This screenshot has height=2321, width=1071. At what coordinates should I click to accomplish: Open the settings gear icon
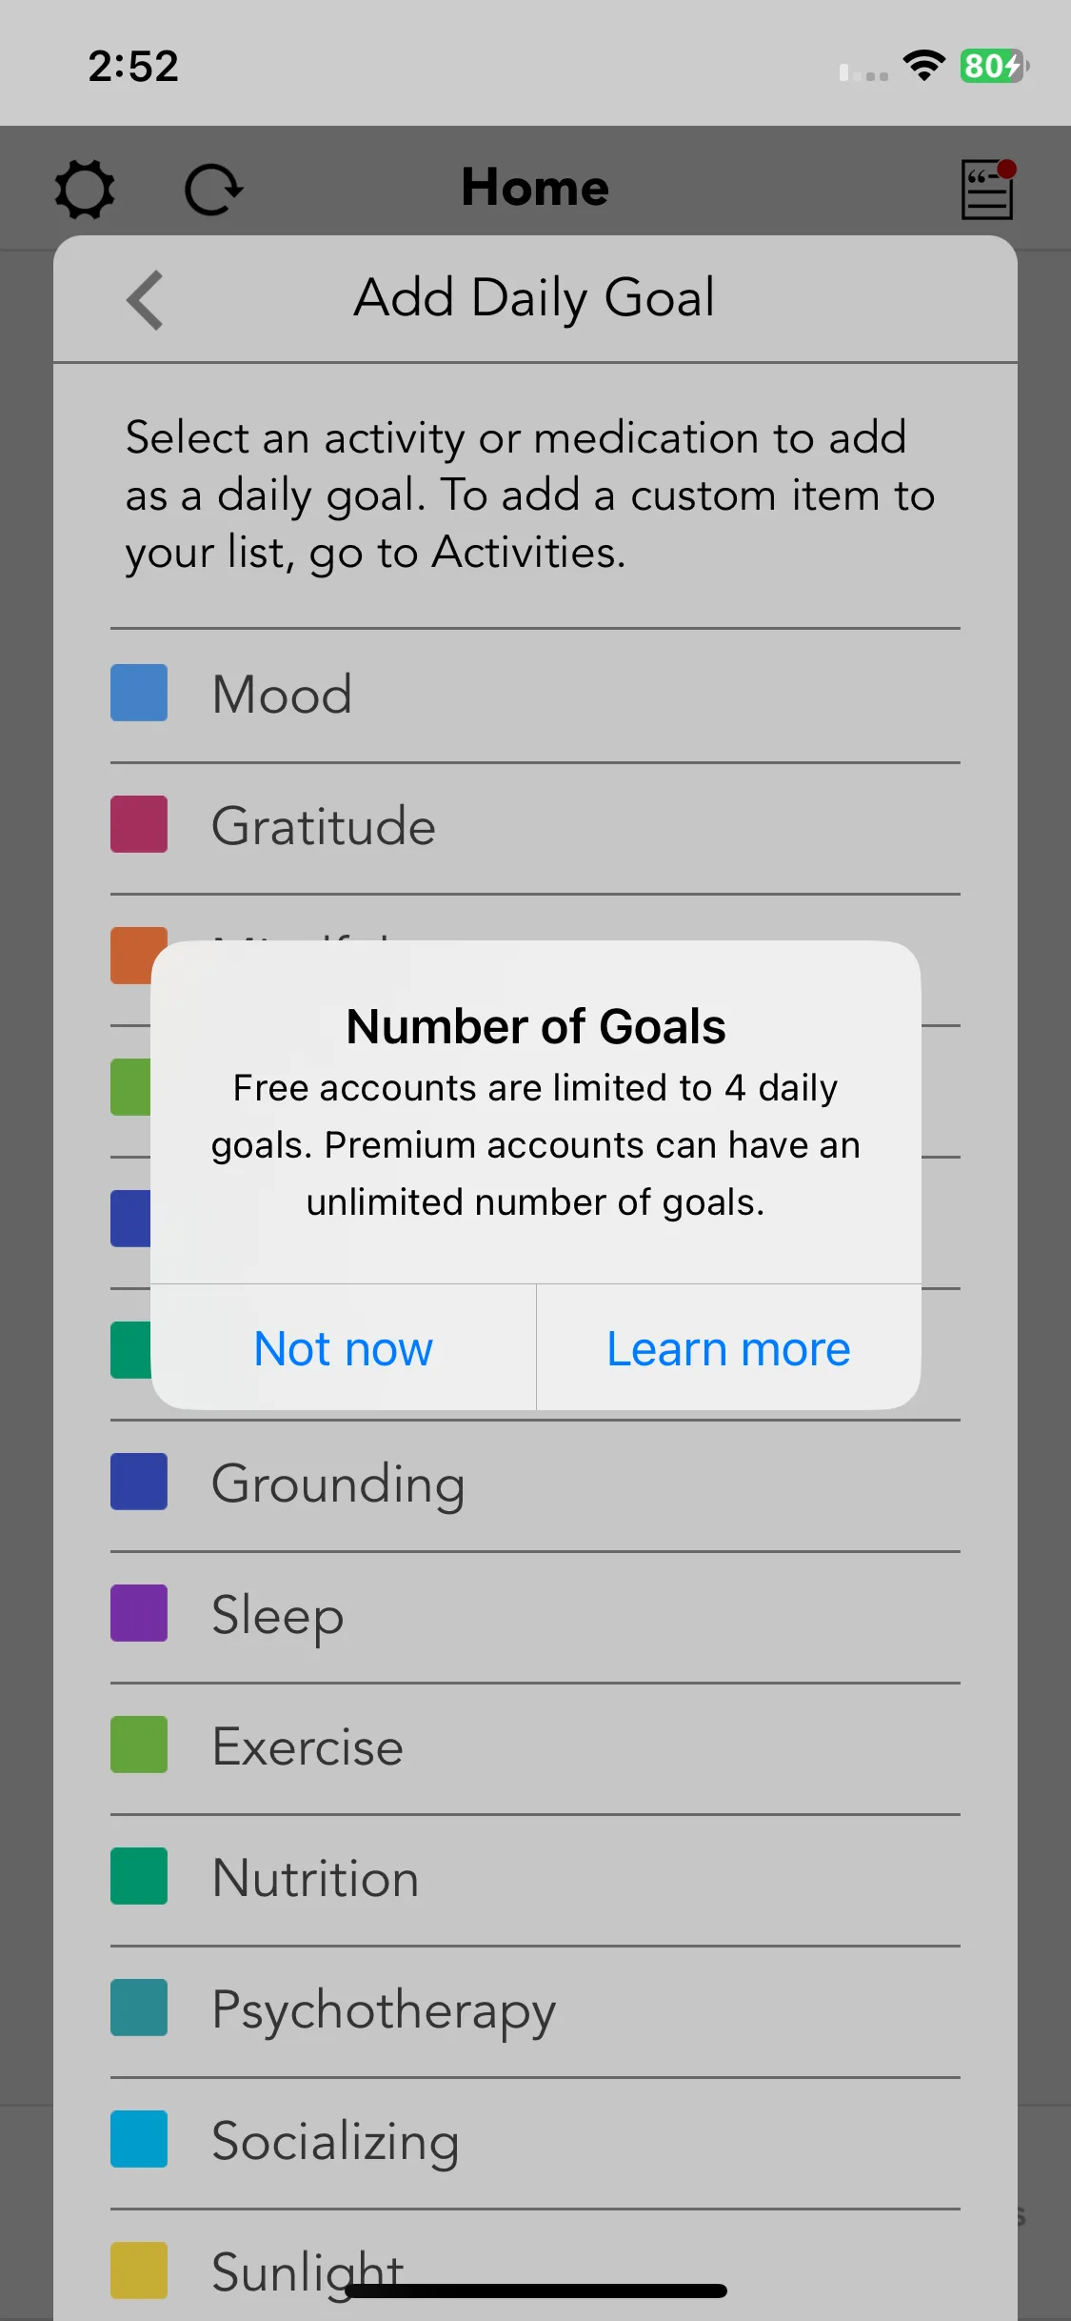pyautogui.click(x=85, y=189)
